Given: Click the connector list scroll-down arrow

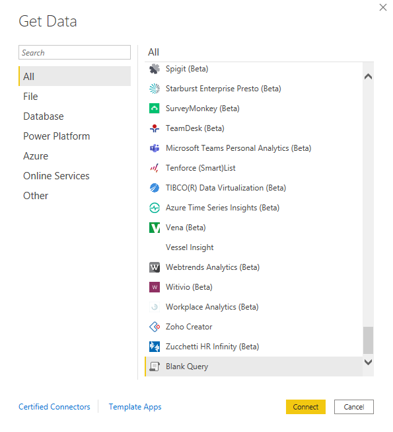Looking at the screenshot, I should (368, 362).
